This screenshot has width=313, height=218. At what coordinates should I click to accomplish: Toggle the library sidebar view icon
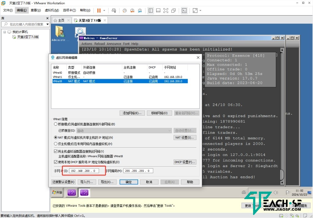151,11
